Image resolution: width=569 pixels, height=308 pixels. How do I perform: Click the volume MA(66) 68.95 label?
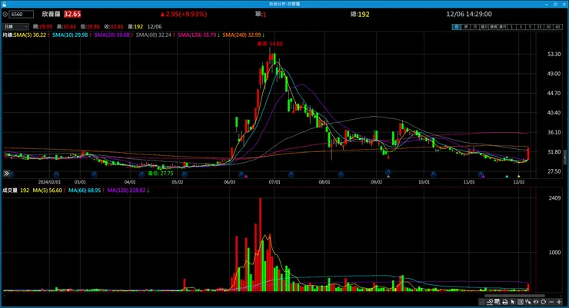[x=85, y=190]
